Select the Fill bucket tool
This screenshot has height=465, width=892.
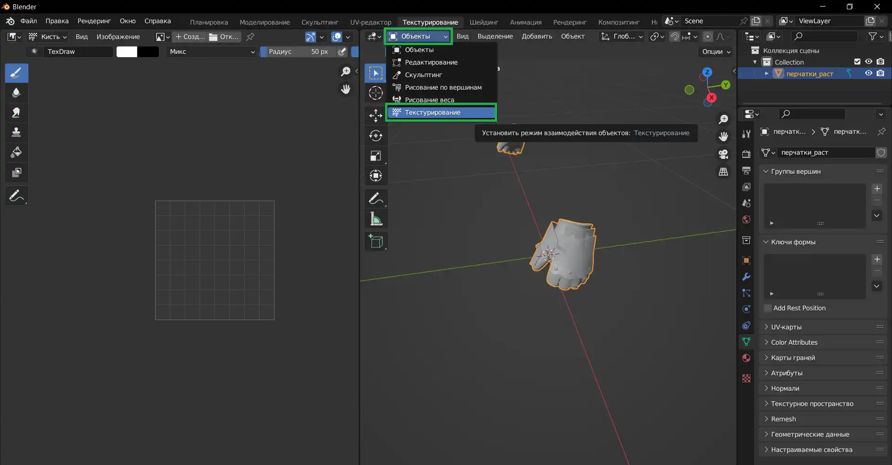click(x=16, y=152)
